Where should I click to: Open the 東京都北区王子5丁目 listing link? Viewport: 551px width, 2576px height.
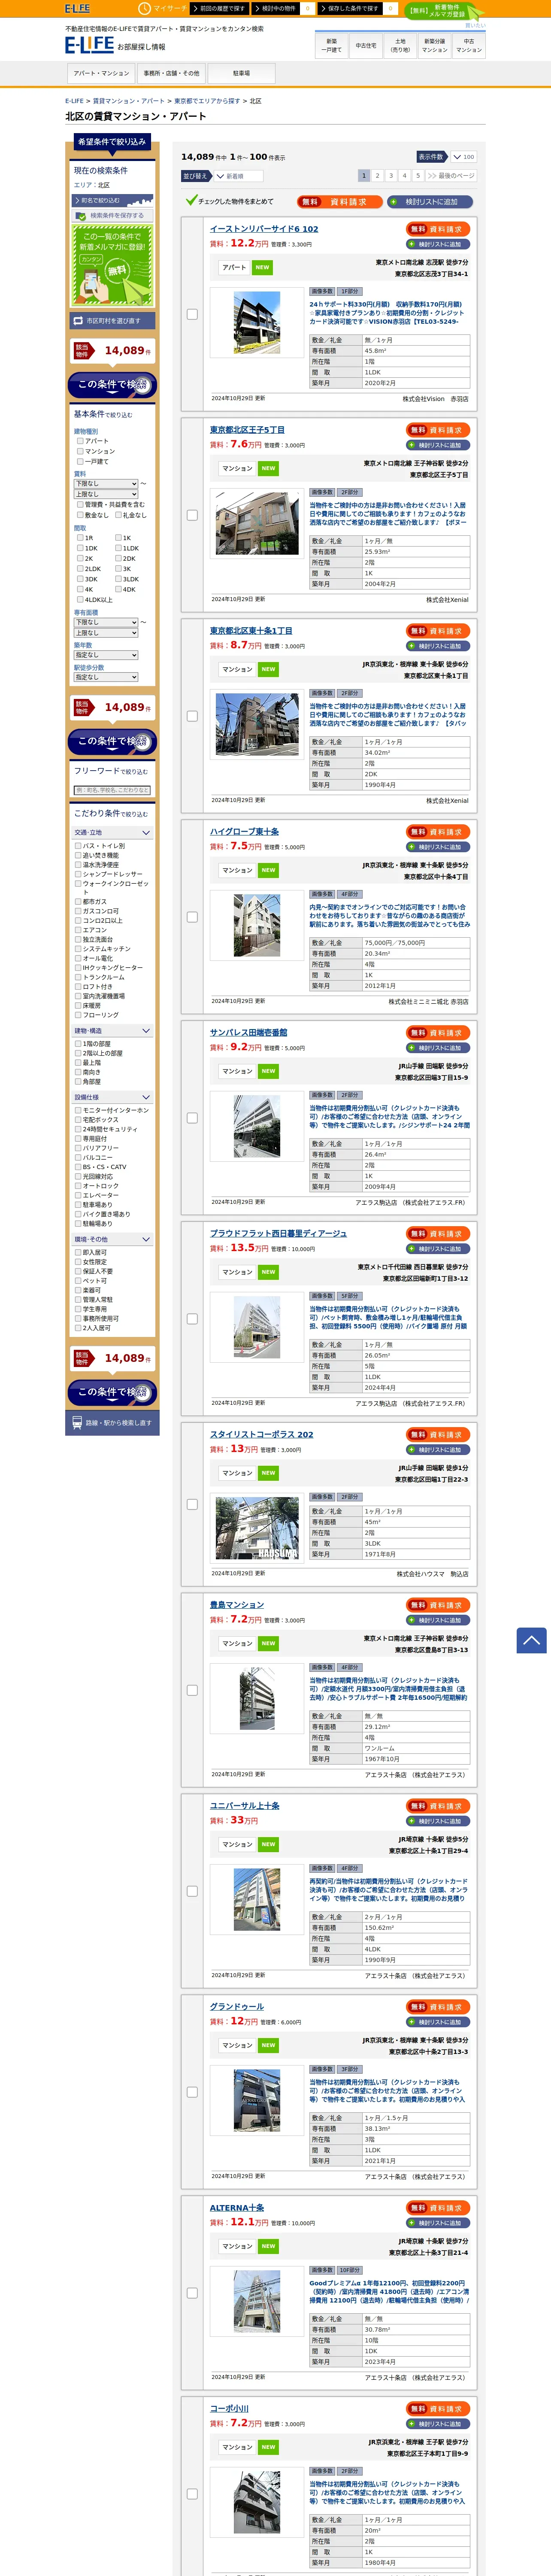tap(247, 430)
